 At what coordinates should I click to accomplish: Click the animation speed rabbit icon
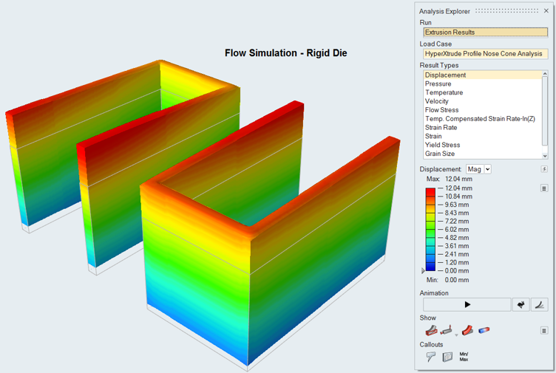pos(521,304)
